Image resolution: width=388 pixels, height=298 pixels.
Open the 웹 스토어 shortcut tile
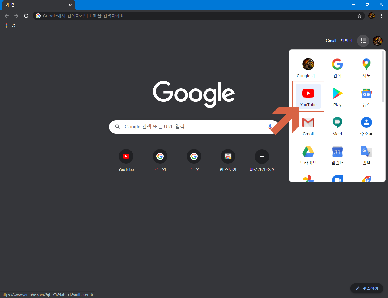[x=228, y=161]
